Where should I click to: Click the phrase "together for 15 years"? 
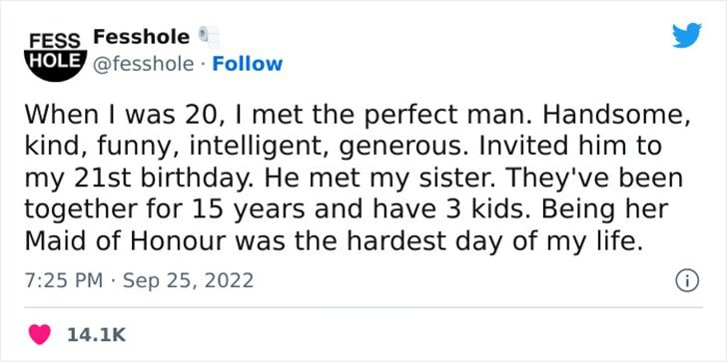pyautogui.click(x=165, y=209)
